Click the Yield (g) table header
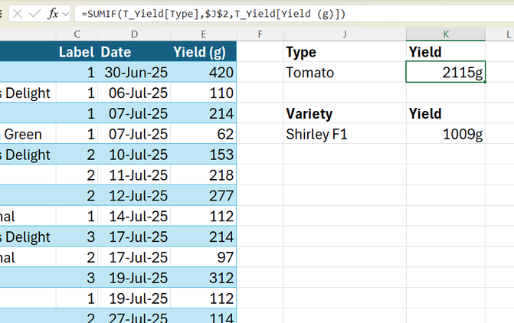The image size is (514, 323). (204, 52)
